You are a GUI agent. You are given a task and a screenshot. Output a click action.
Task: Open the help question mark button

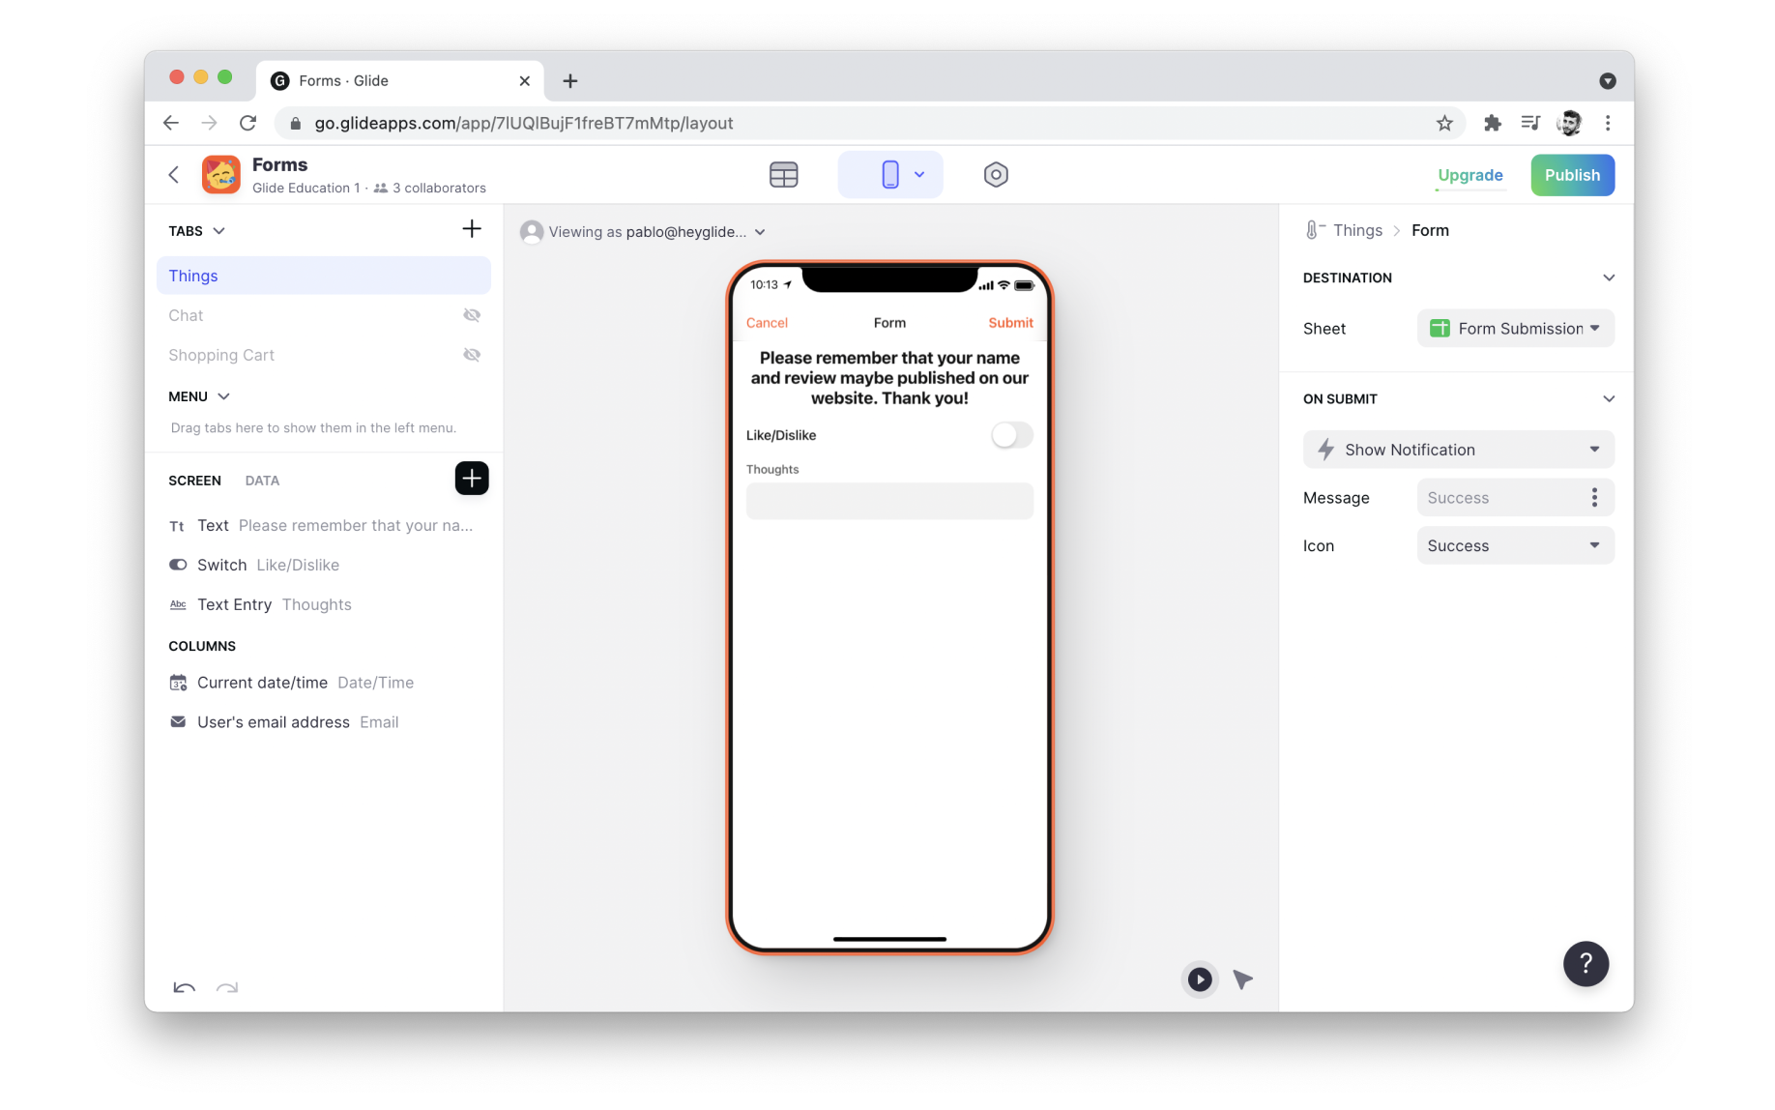click(1585, 963)
